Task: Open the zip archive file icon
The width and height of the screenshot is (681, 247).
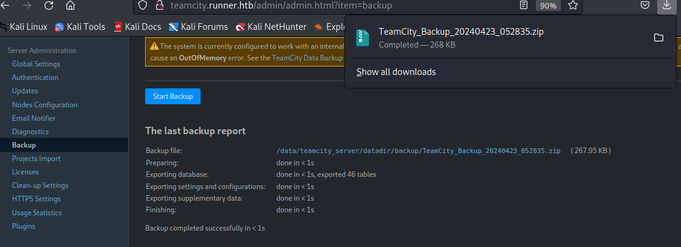Action: 362,38
